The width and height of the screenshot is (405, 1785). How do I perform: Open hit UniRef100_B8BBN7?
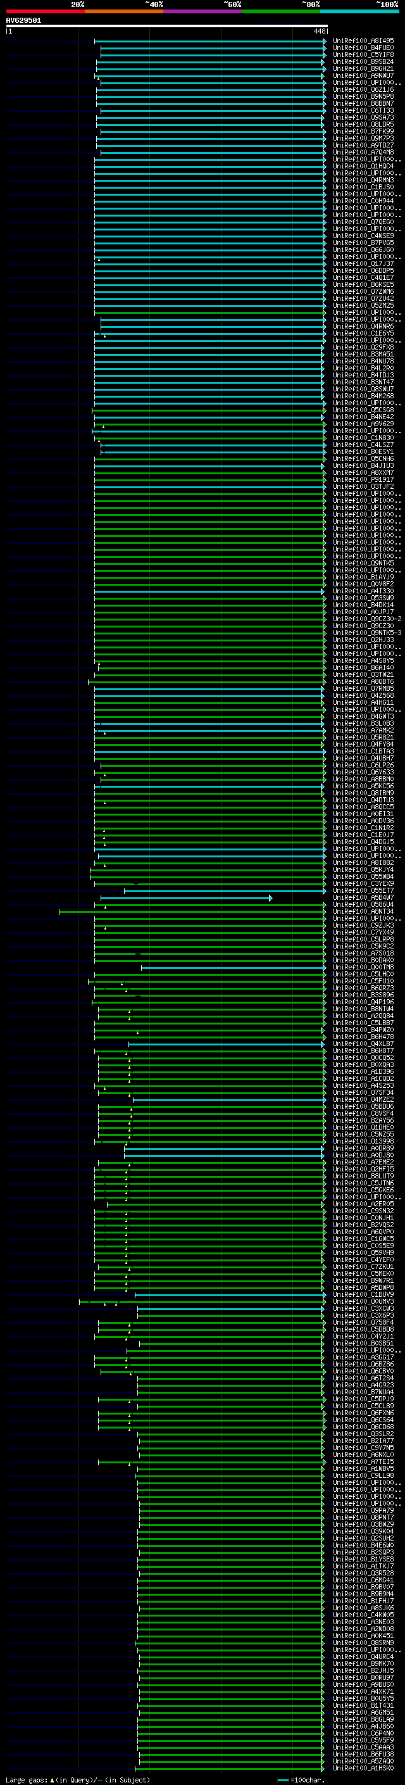click(363, 103)
